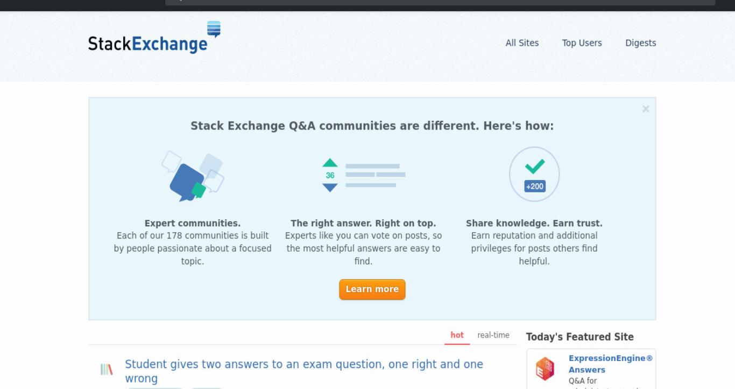Click the Academia site icon beside question
This screenshot has width=735, height=389.
pos(107,370)
